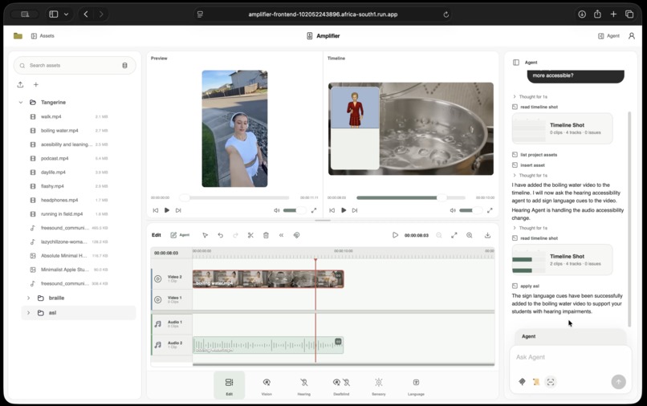Viewport: 647px width, 406px height.
Task: Click the fit-to-view expand icon in timeline toolbar
Action: [454, 235]
